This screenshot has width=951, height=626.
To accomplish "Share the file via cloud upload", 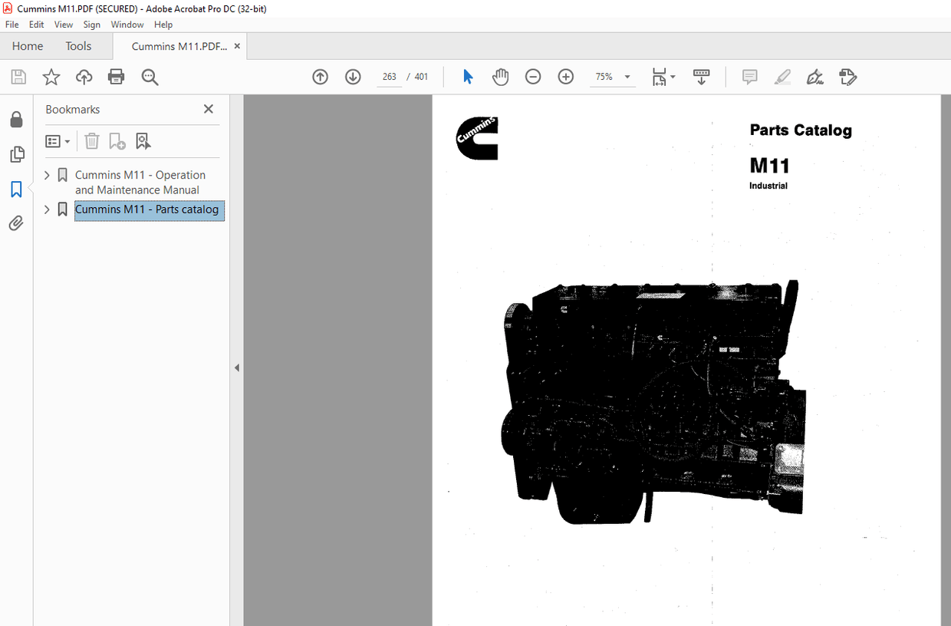I will 84,77.
